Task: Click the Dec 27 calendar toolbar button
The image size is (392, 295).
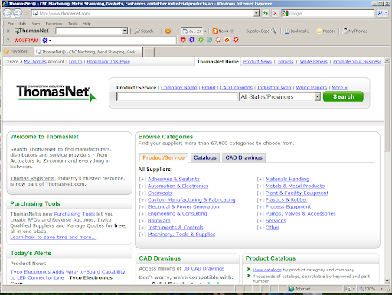Action: (x=191, y=31)
